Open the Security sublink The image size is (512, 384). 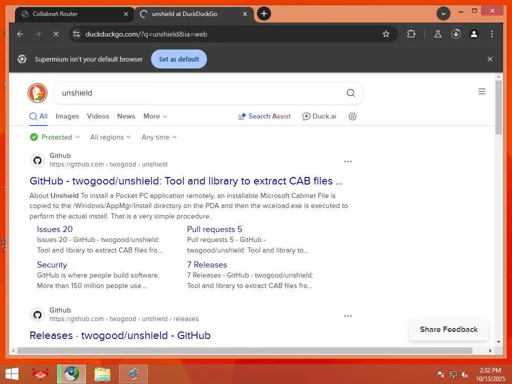[52, 265]
